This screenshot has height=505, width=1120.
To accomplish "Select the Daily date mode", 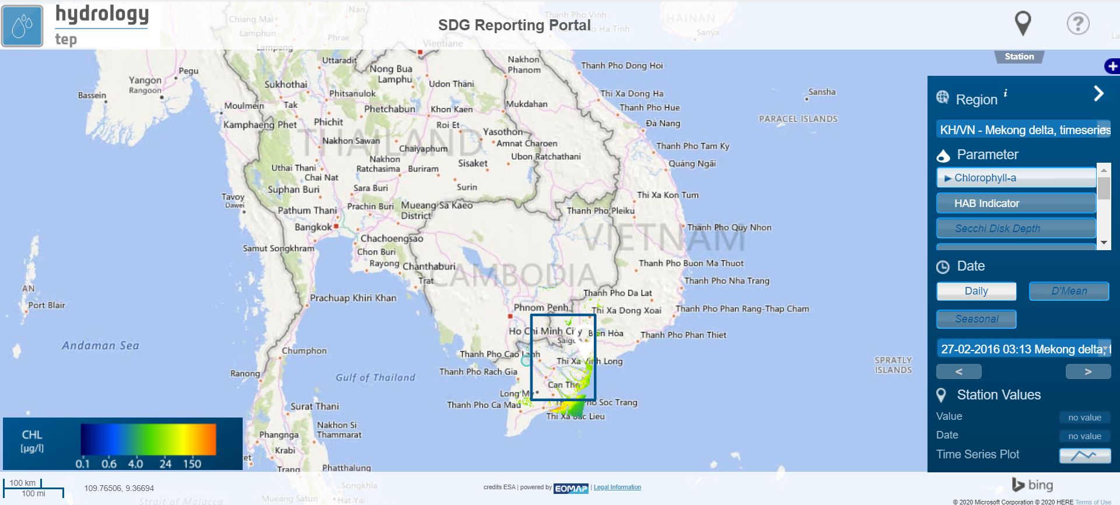I will (x=976, y=291).
